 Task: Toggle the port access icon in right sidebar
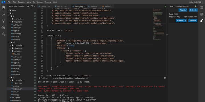[x=202, y=21]
